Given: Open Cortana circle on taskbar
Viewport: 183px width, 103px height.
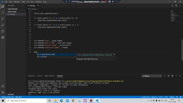Looking at the screenshot, I should [x=49, y=100].
